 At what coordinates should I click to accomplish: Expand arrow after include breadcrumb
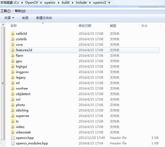tap(90, 3)
